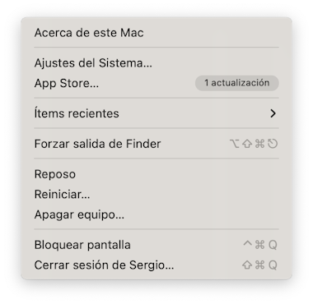Click the Command symbol in the Cerrar sesión shortcut
The image size is (313, 304).
tap(259, 265)
